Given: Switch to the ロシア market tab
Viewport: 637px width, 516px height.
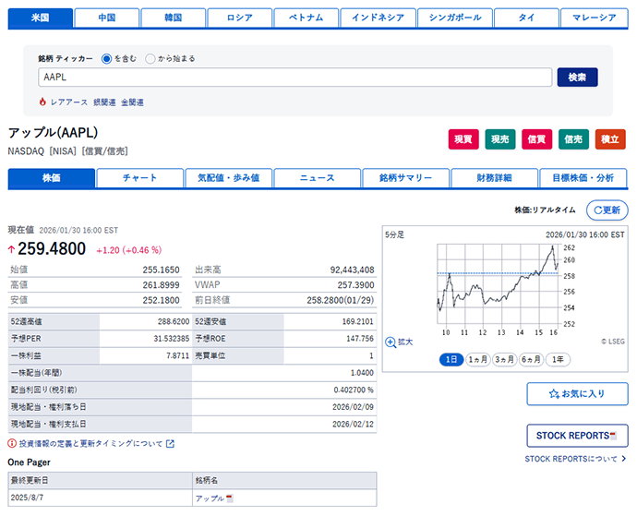Looking at the screenshot, I should 240,18.
